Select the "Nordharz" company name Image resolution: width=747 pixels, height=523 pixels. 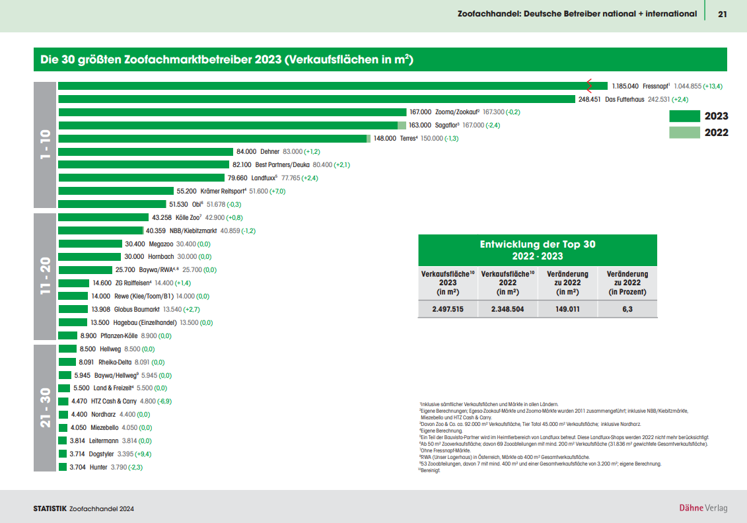click(x=104, y=415)
